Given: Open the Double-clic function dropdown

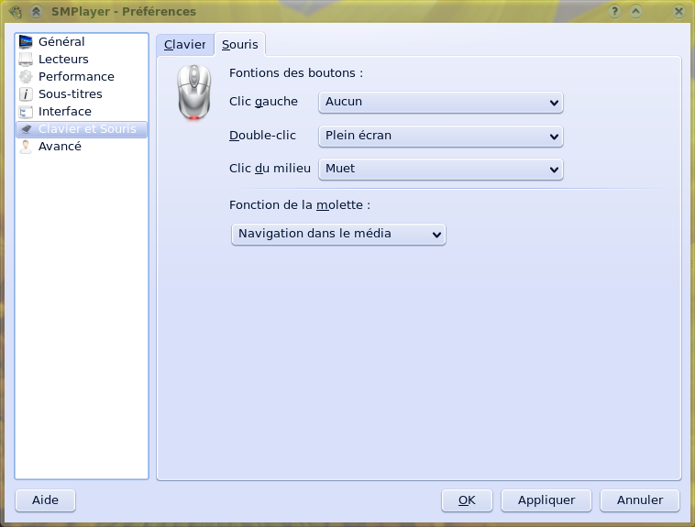Looking at the screenshot, I should (x=440, y=136).
